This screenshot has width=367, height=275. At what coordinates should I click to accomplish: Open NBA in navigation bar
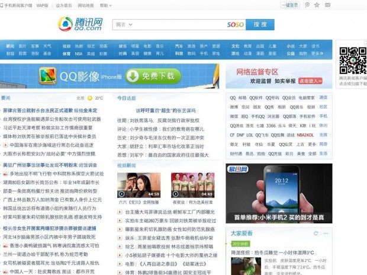coord(79,54)
